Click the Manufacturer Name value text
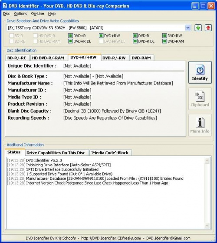 click(118, 83)
